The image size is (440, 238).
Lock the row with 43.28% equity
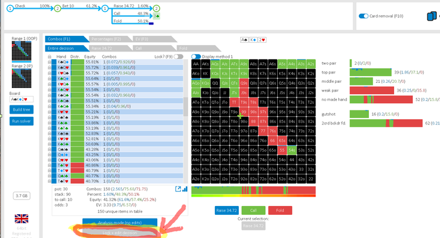point(50,149)
